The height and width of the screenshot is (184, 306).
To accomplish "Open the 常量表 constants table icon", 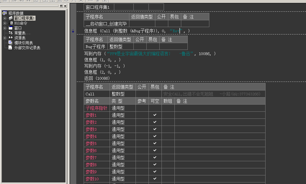I will click(x=10, y=33).
